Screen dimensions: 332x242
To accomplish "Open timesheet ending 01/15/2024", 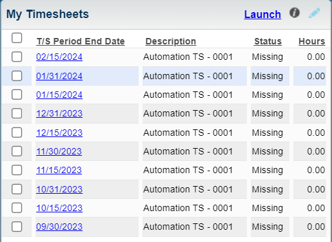I will coord(59,95).
